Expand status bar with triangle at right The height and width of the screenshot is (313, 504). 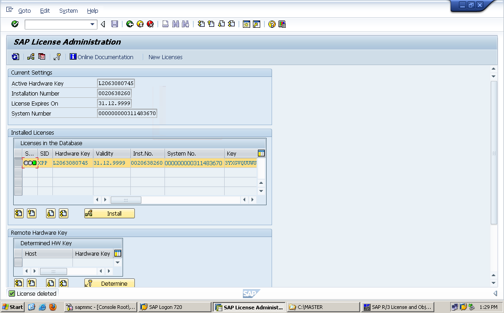pos(495,293)
